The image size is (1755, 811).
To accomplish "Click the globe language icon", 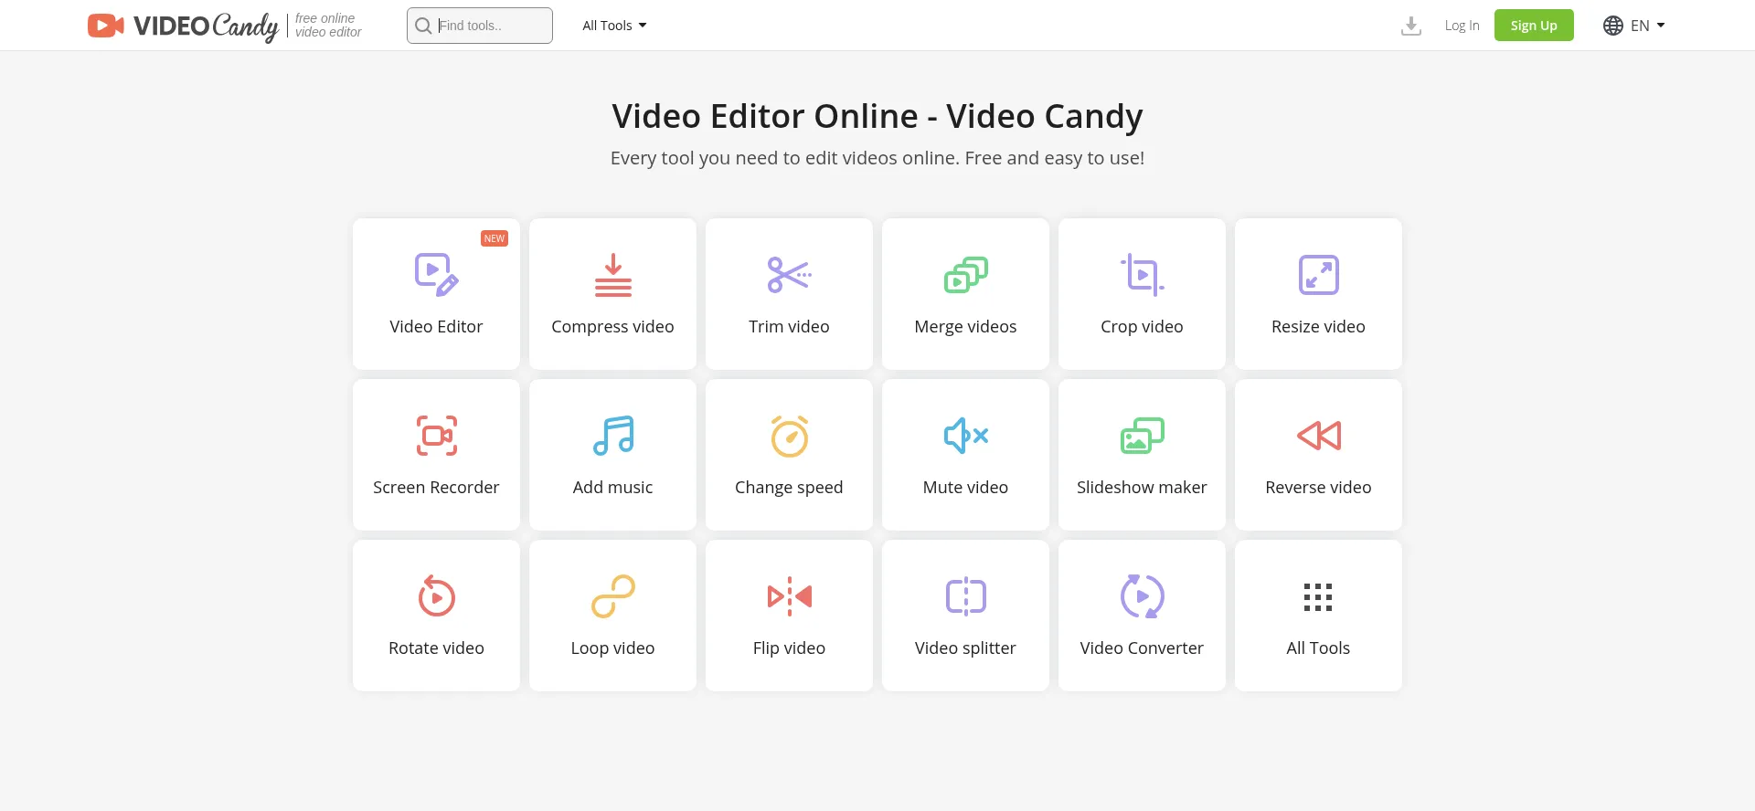I will point(1613,26).
